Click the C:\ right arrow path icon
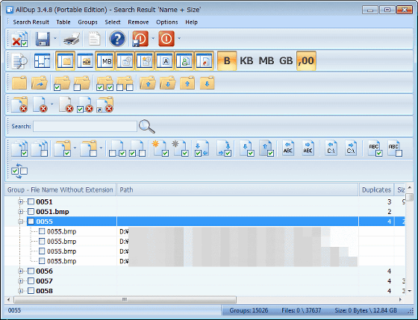The width and height of the screenshot is (418, 320). (x=351, y=148)
